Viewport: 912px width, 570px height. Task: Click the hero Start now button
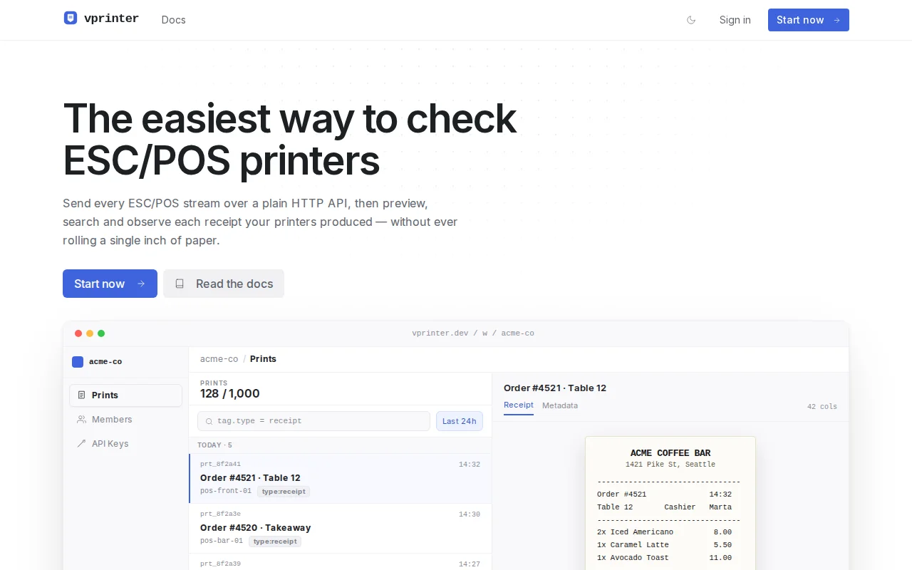[110, 284]
